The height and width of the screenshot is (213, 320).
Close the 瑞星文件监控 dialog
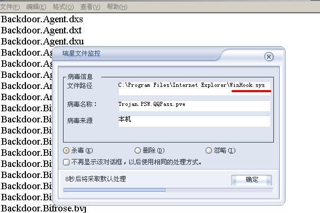point(269,57)
